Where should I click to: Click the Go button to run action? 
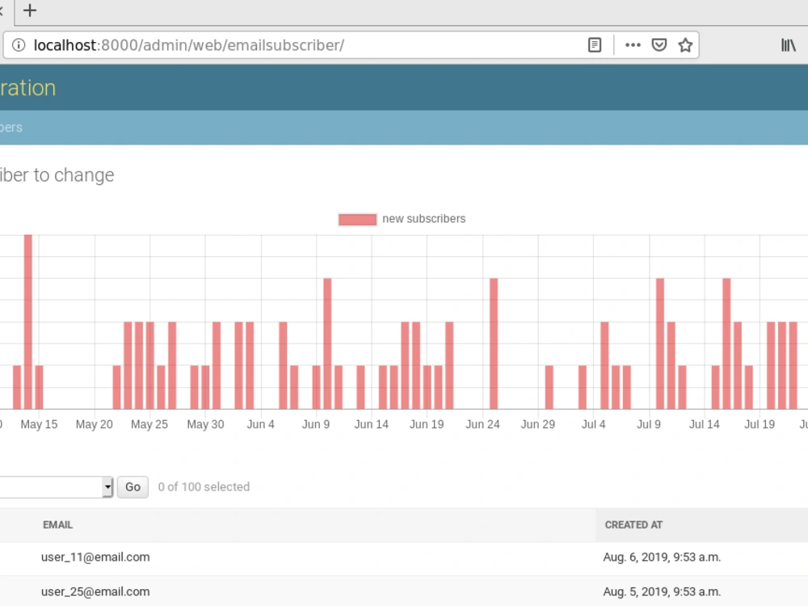132,487
